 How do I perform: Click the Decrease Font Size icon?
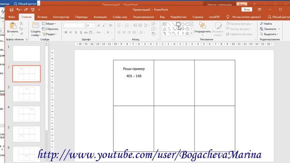104,25
